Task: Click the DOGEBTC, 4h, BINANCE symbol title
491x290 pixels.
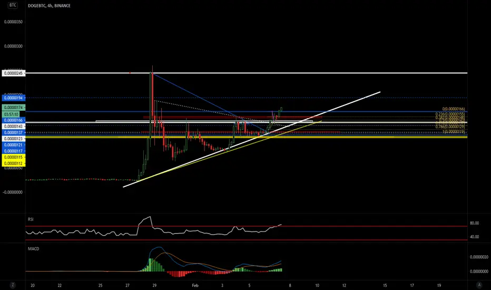Action: pyautogui.click(x=49, y=6)
